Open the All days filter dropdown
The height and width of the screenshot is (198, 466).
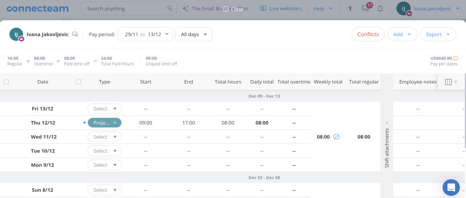tap(194, 34)
